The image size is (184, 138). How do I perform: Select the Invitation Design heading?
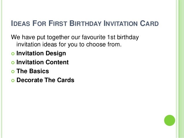[x=41, y=53]
